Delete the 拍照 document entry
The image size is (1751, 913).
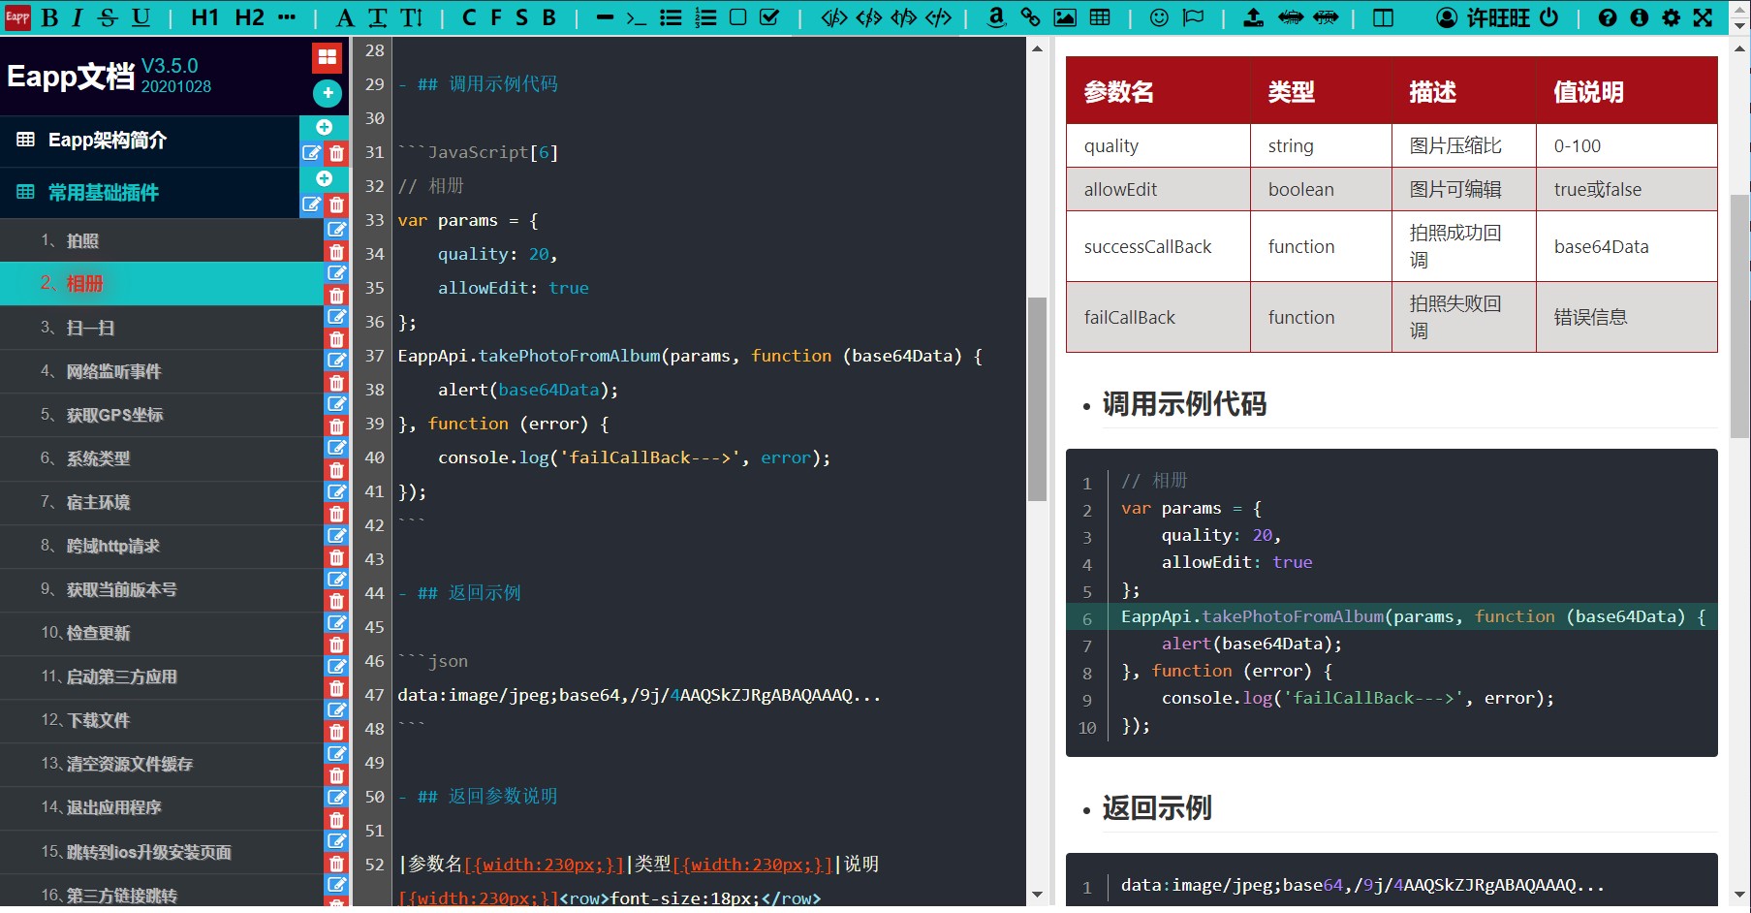point(336,252)
